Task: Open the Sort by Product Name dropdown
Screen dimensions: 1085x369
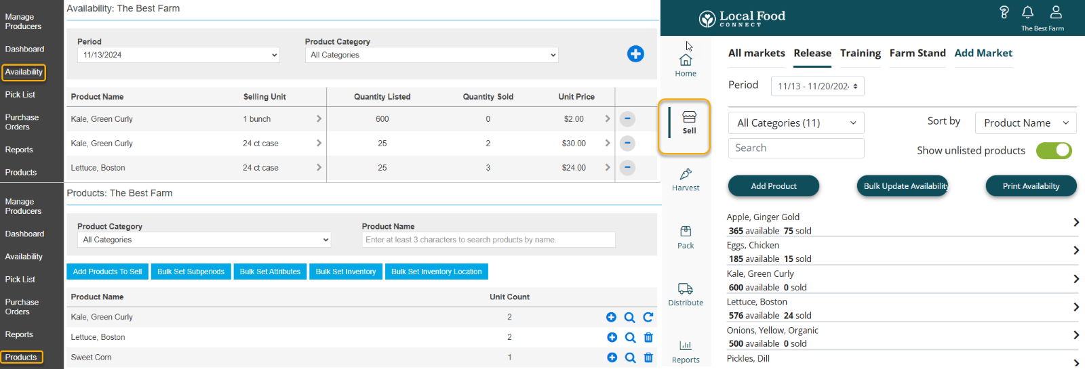Action: [x=1025, y=123]
